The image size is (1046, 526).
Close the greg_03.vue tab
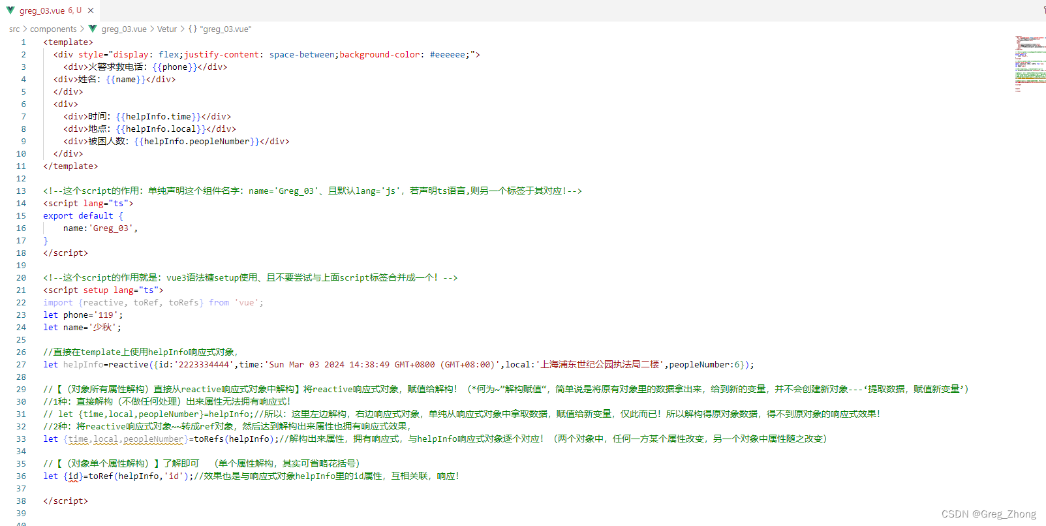pyautogui.click(x=91, y=10)
